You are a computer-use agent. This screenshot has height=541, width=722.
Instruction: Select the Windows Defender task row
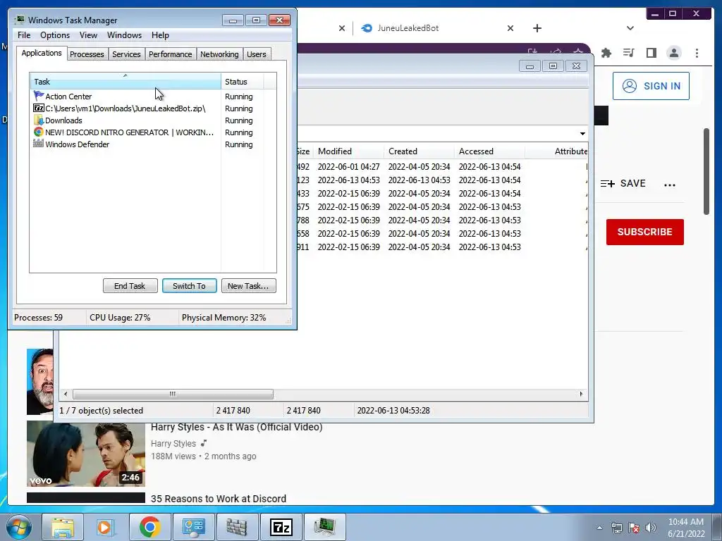[153, 144]
